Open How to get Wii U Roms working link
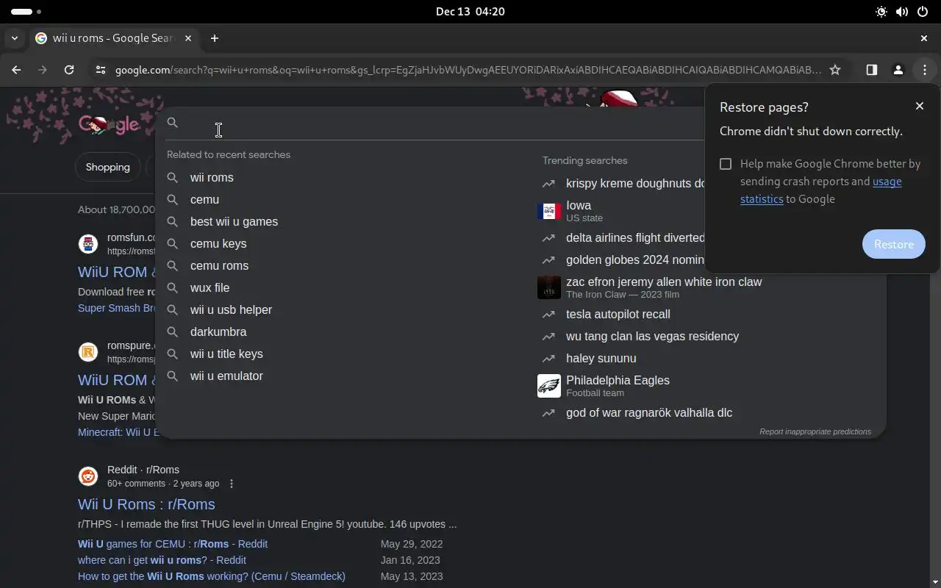The width and height of the screenshot is (941, 588). (x=212, y=576)
